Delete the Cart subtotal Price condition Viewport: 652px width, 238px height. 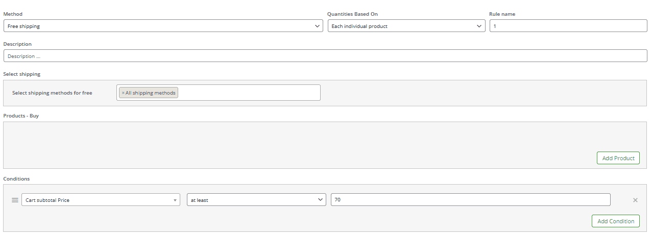635,200
